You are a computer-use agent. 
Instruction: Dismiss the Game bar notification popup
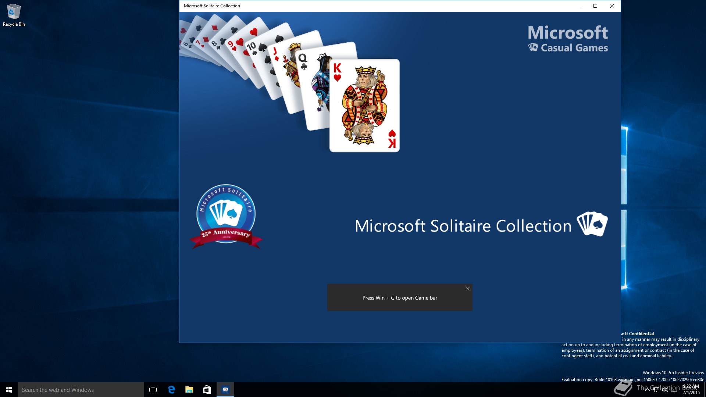point(468,289)
